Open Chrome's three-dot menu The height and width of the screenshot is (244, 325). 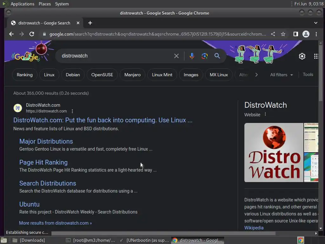pos(316,34)
